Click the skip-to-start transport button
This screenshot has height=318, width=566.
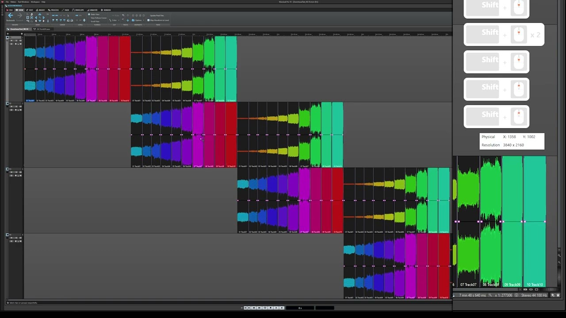[x=245, y=308]
